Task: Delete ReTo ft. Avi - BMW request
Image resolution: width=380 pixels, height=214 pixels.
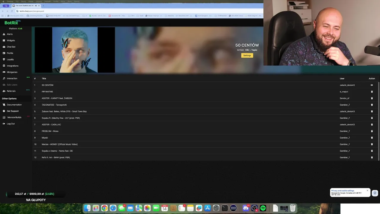Action: coord(372,157)
